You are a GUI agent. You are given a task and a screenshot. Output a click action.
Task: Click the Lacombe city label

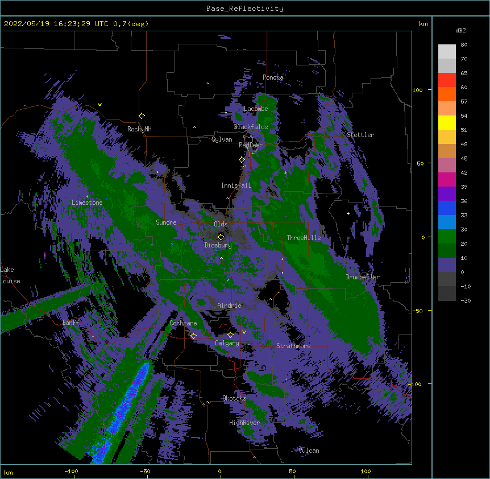tap(256, 109)
